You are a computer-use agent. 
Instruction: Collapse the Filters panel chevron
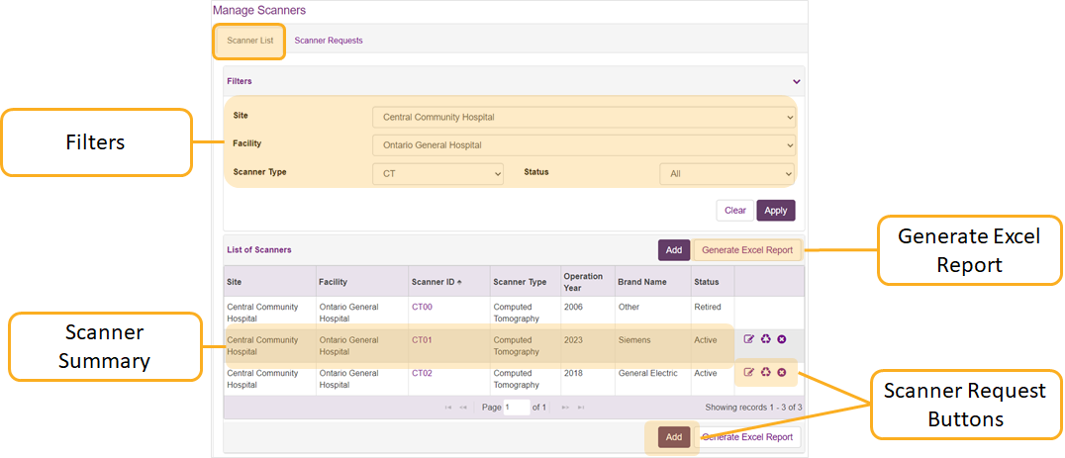point(796,81)
